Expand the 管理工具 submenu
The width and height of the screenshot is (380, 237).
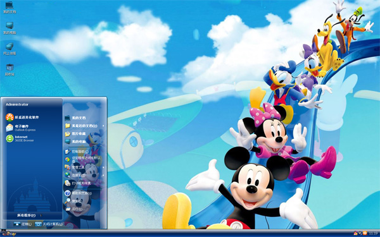[84, 167]
